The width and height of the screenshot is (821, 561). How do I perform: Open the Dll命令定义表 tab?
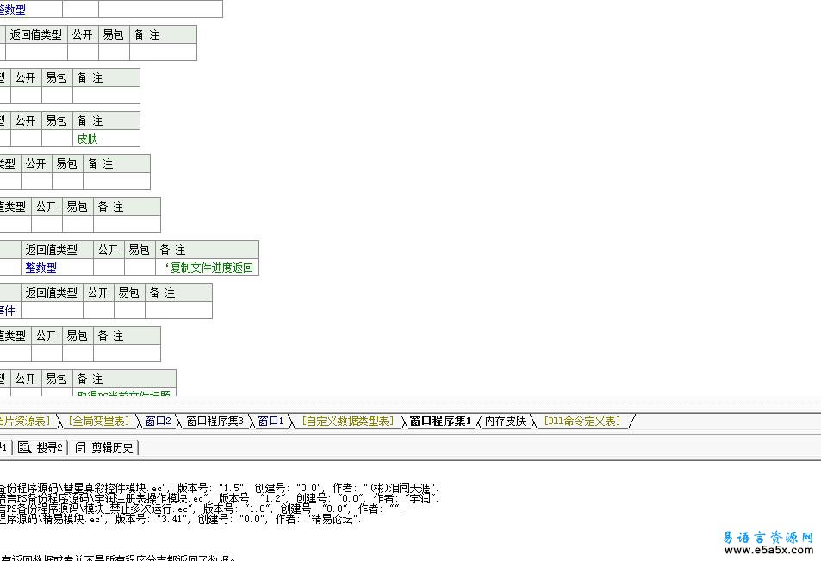(582, 421)
